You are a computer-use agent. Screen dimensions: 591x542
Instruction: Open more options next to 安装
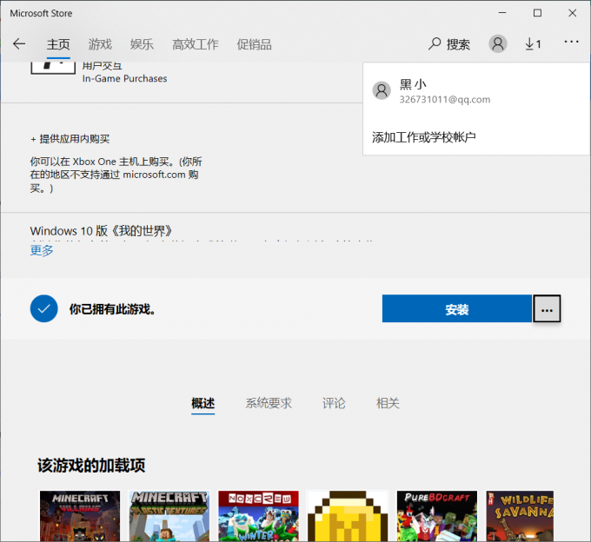tap(547, 309)
